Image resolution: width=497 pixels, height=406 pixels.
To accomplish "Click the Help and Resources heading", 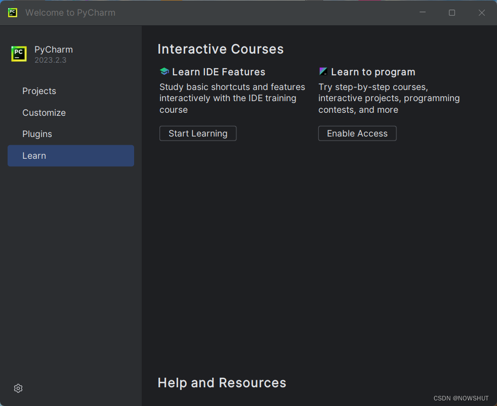I will [222, 383].
